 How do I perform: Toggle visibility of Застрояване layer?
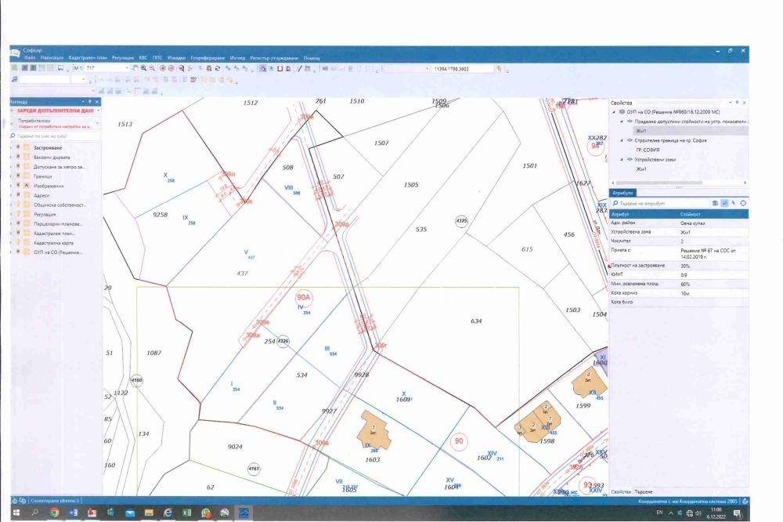click(18, 147)
